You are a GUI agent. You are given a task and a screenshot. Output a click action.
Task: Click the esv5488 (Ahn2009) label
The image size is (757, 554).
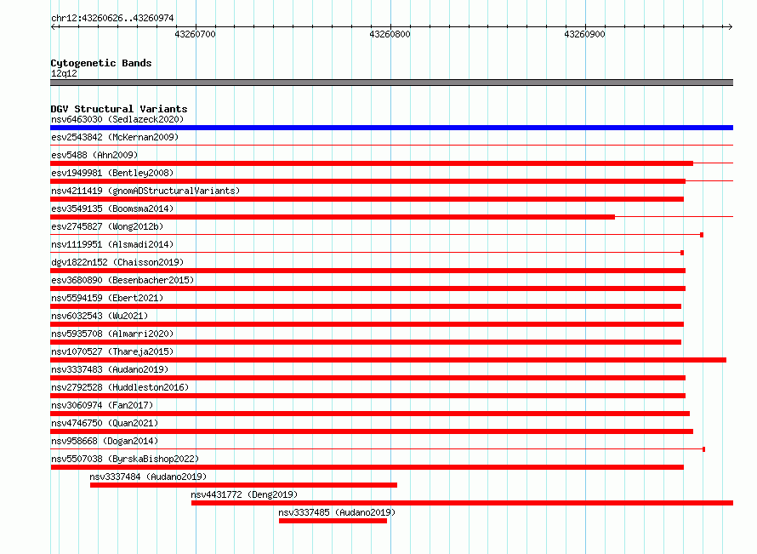click(94, 155)
